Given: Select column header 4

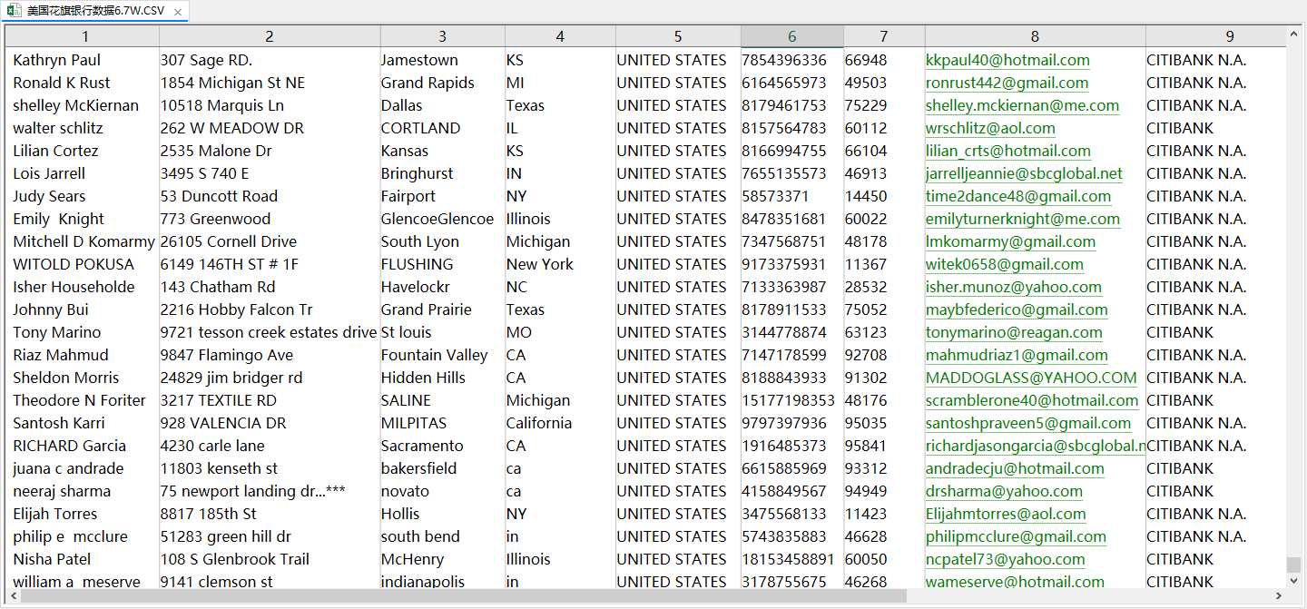Looking at the screenshot, I should 560,36.
